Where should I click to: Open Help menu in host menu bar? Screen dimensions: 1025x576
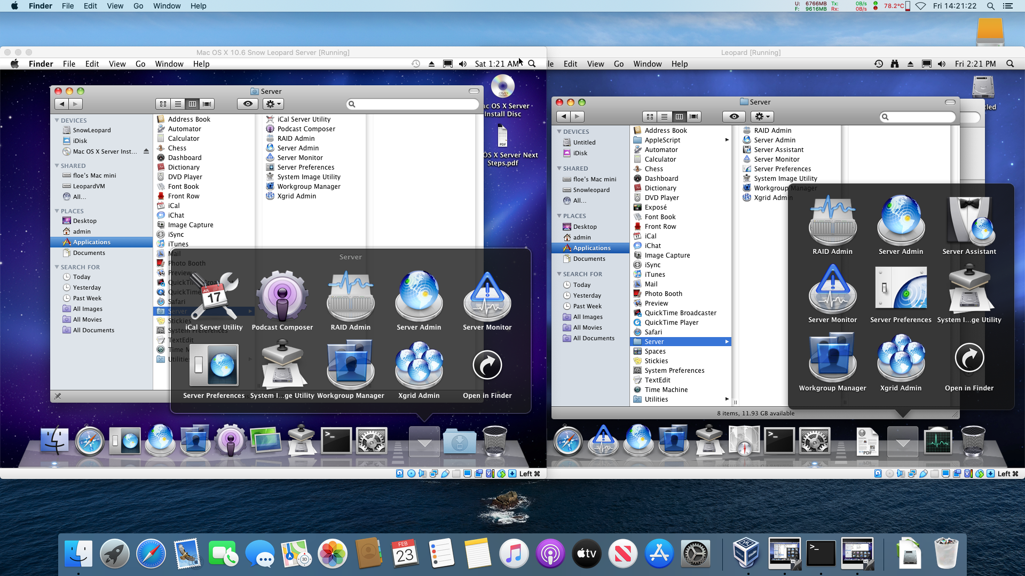click(x=198, y=6)
